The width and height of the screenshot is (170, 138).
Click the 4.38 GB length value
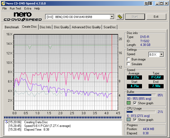(x=145, y=45)
